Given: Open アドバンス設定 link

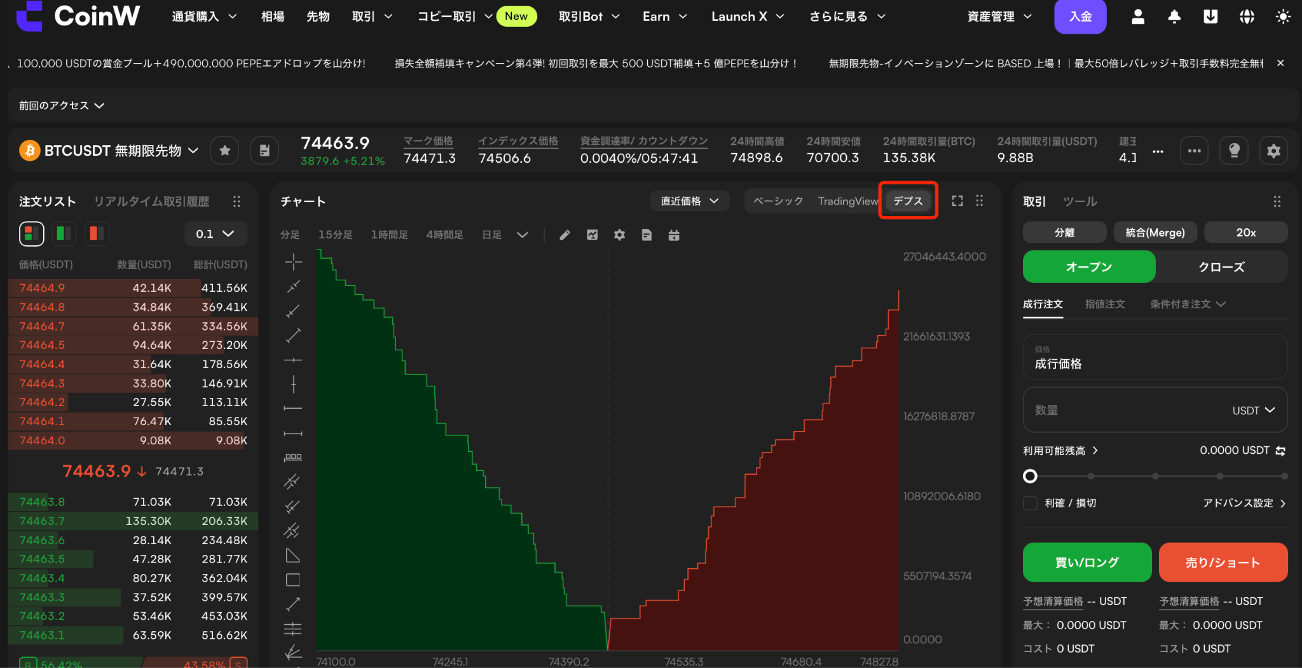Looking at the screenshot, I should tap(1244, 503).
